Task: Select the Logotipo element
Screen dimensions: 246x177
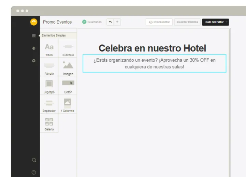Action: (x=49, y=85)
